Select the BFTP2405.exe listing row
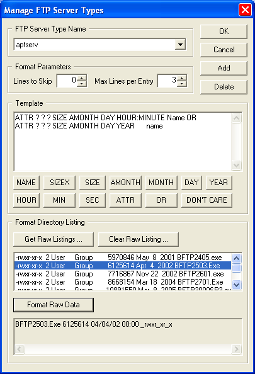 coord(123,258)
